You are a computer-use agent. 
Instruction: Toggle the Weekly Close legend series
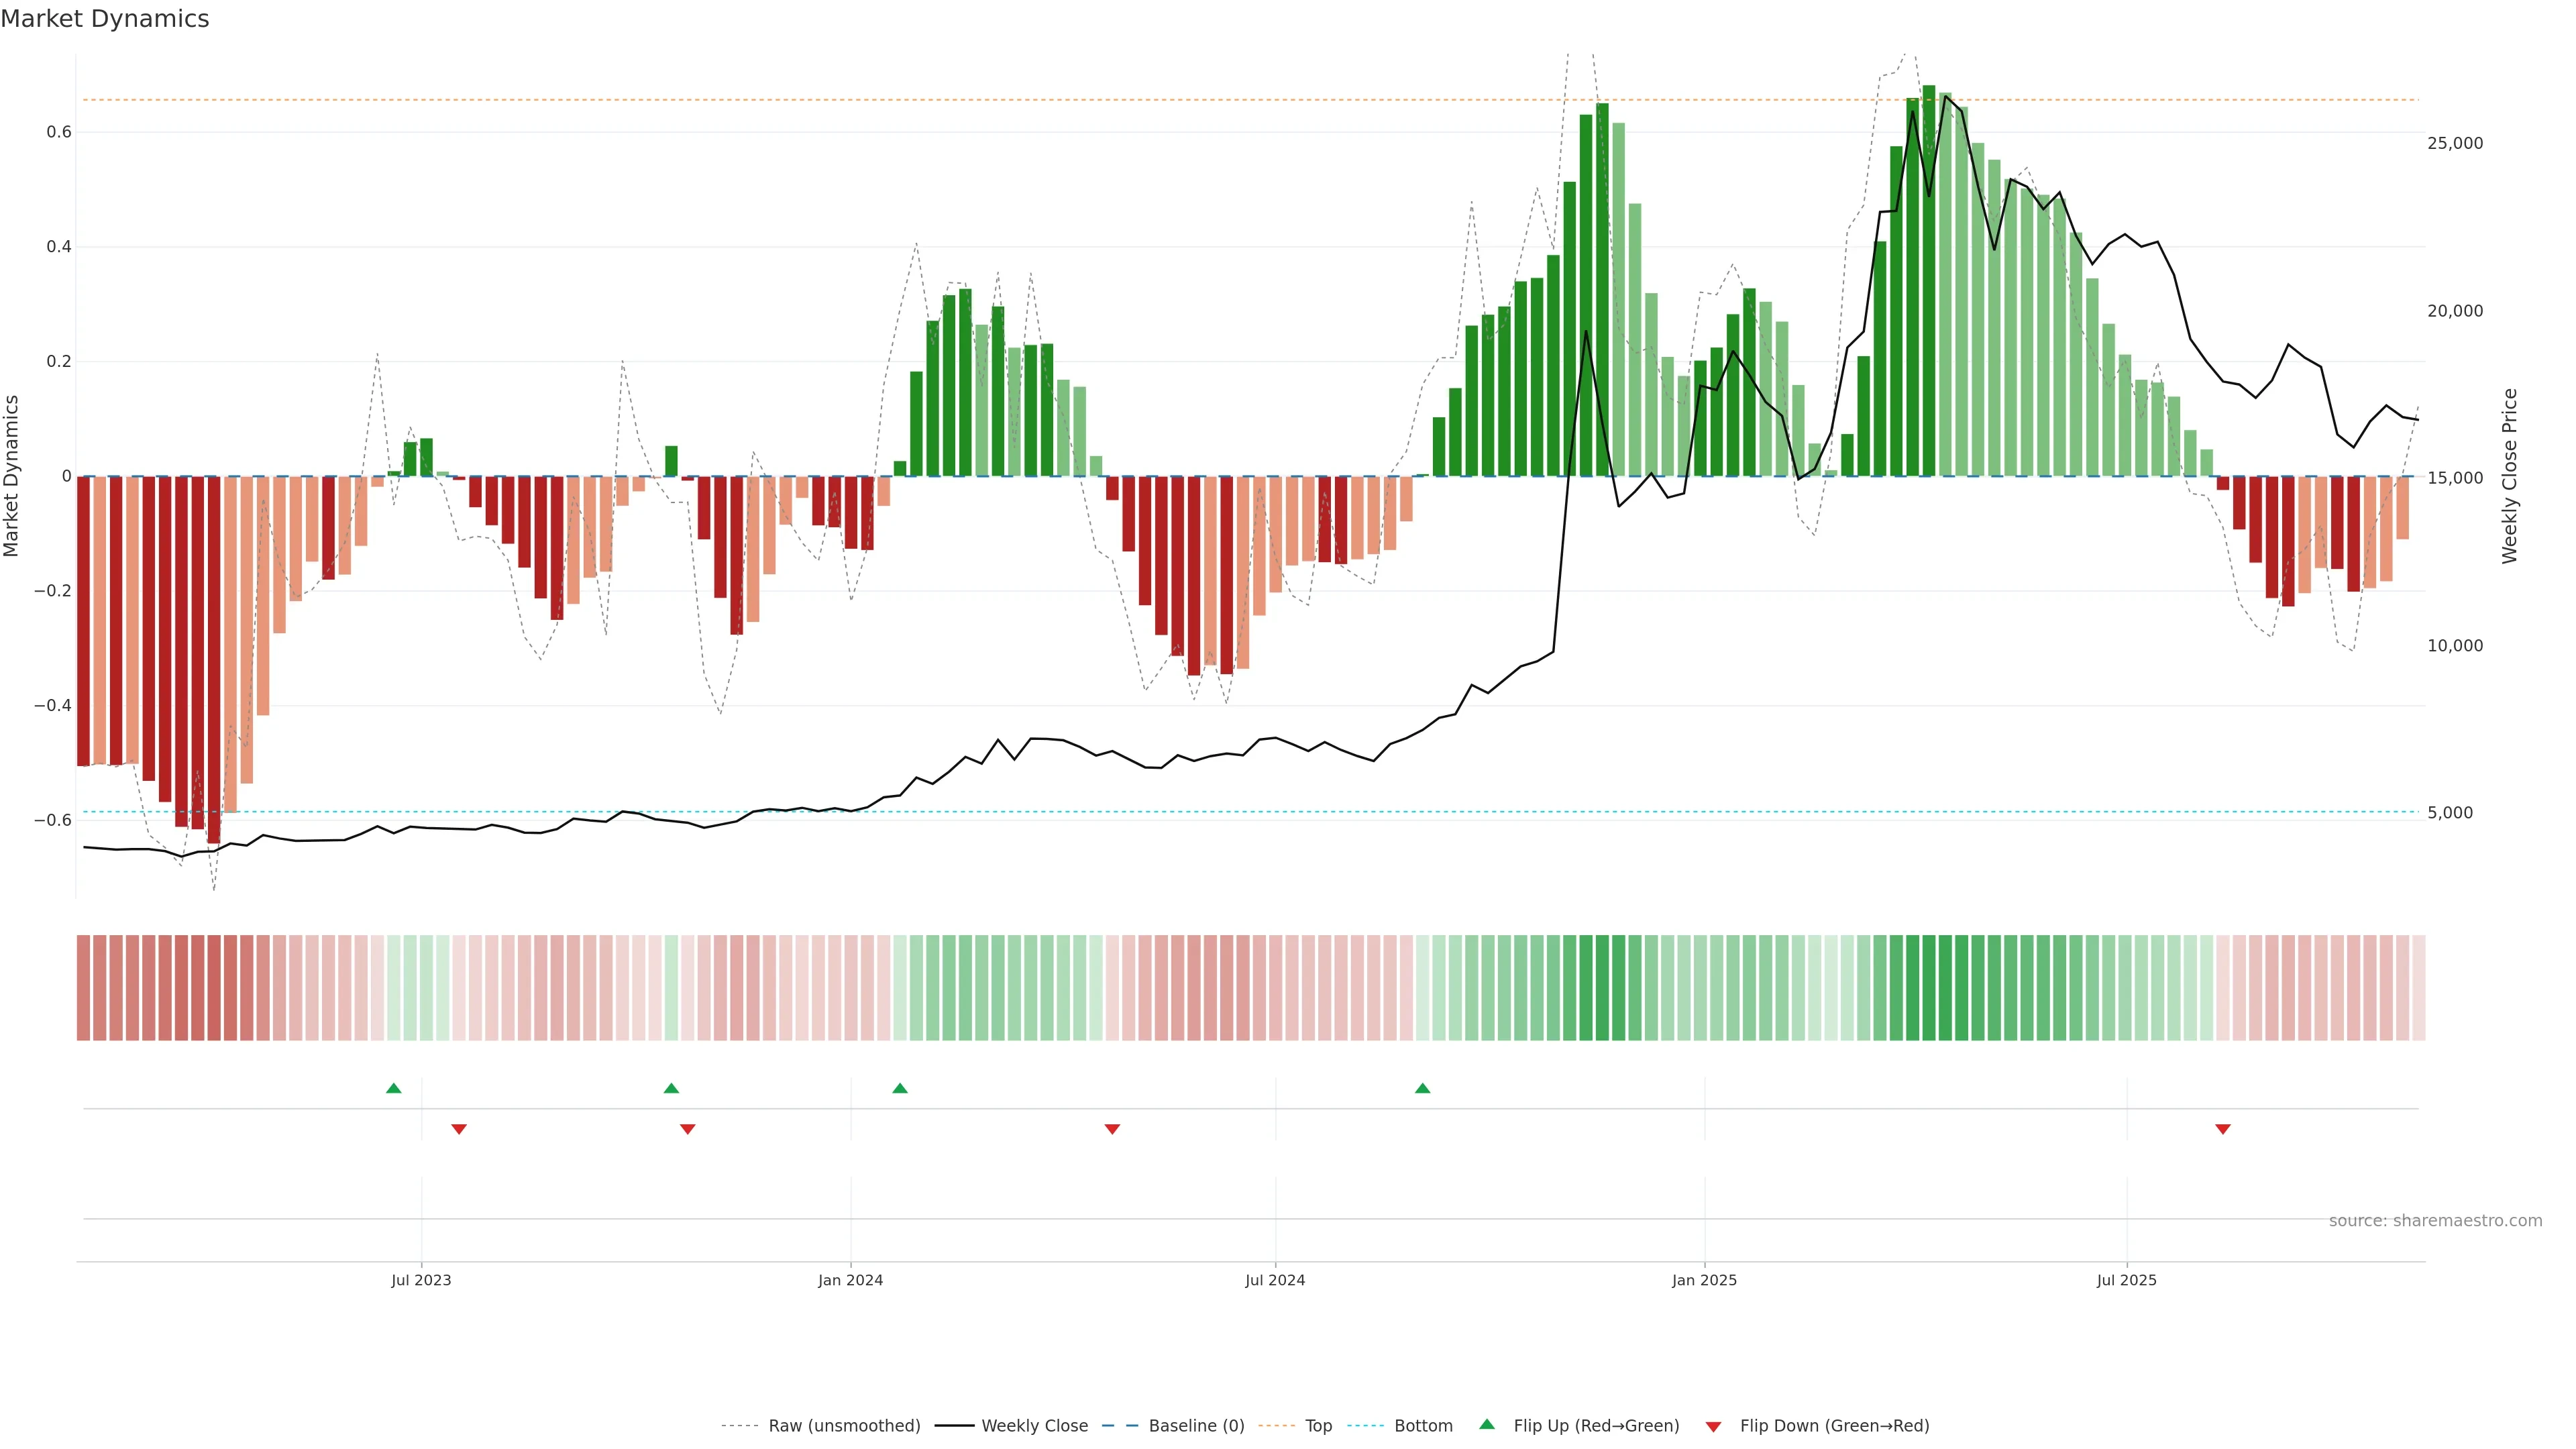coord(1034,1426)
